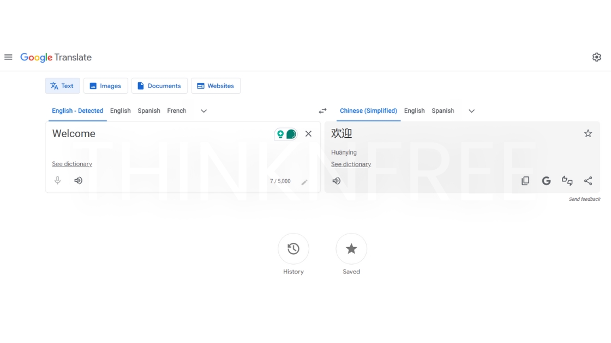Select the Text translation mode
The width and height of the screenshot is (611, 343).
point(62,86)
